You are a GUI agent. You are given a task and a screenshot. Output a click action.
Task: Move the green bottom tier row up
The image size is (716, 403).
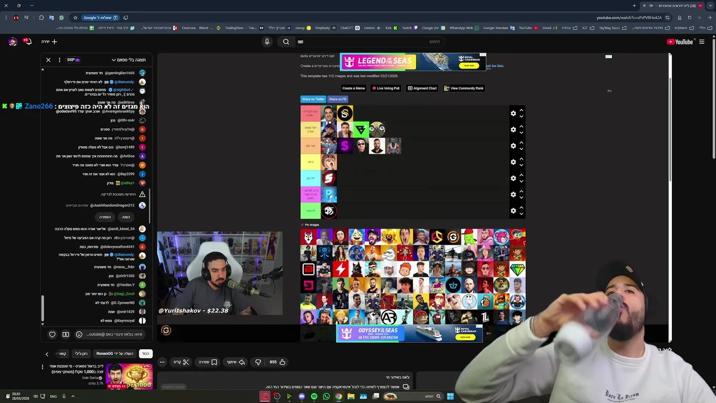tap(521, 207)
